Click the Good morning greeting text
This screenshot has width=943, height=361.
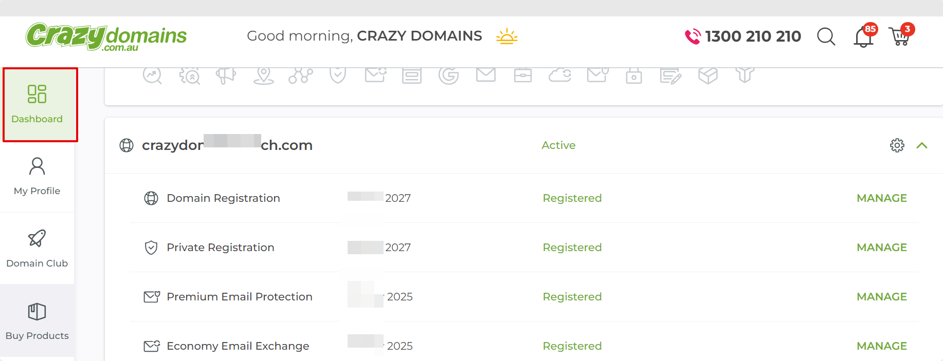coord(365,36)
